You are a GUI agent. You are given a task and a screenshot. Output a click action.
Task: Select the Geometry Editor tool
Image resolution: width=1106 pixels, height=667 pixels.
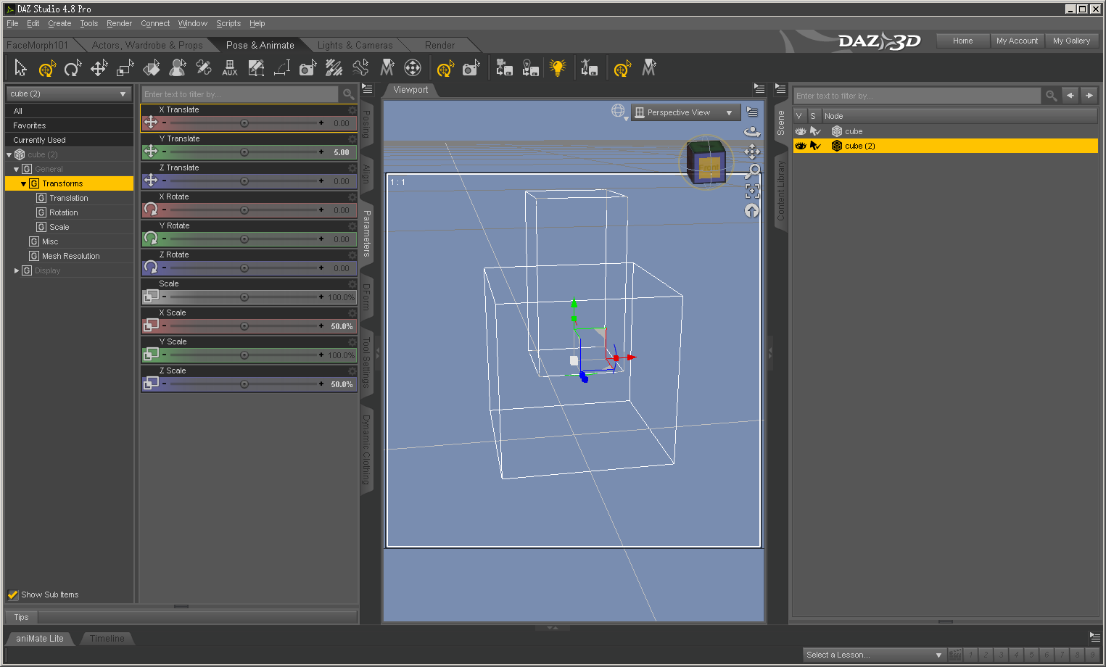[256, 68]
